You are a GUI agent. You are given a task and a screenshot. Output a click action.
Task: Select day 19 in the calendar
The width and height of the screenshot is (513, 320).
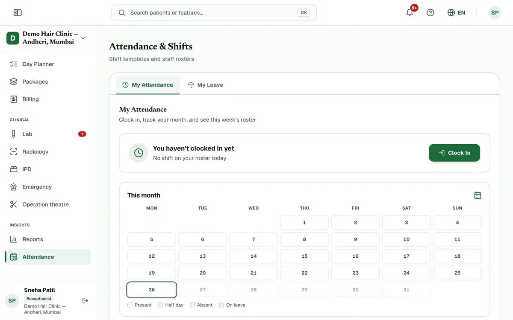(x=152, y=273)
